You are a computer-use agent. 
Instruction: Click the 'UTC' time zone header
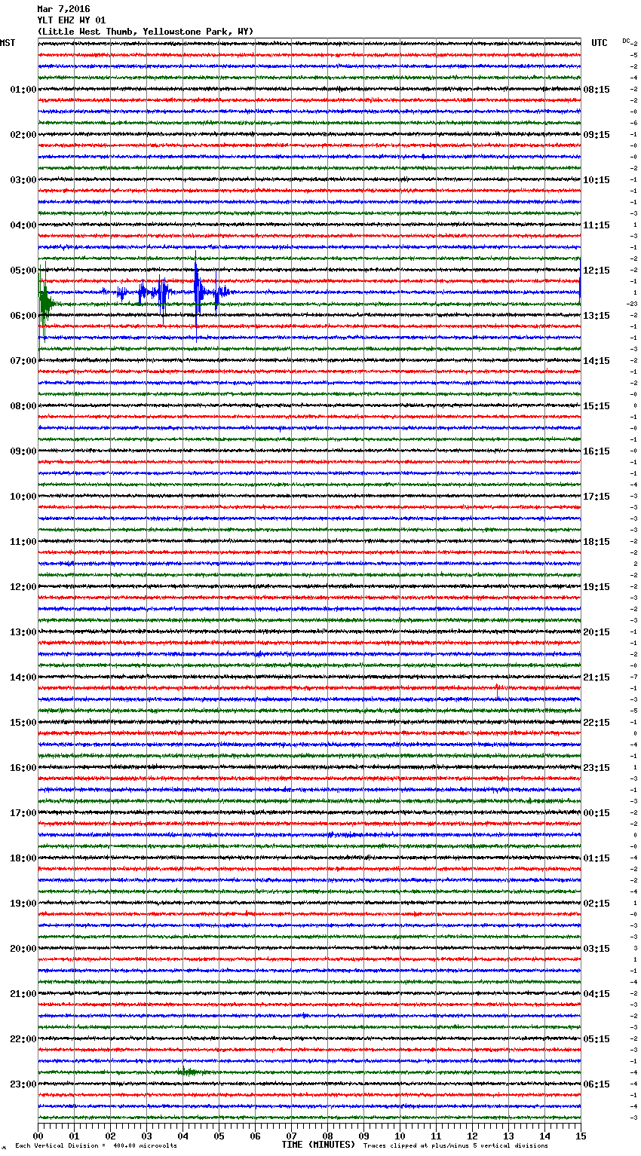(599, 43)
